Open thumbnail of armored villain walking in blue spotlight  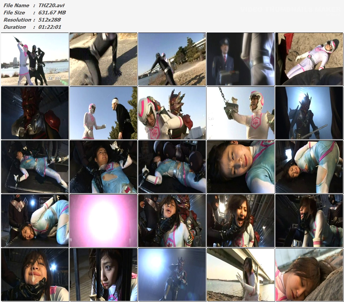[x=172, y=275]
